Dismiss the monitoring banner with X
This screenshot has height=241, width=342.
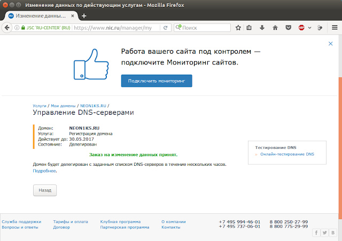[330, 44]
